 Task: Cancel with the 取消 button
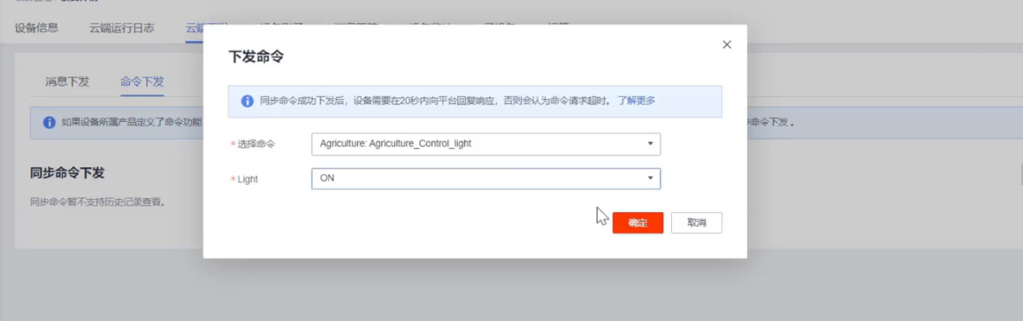pos(696,223)
